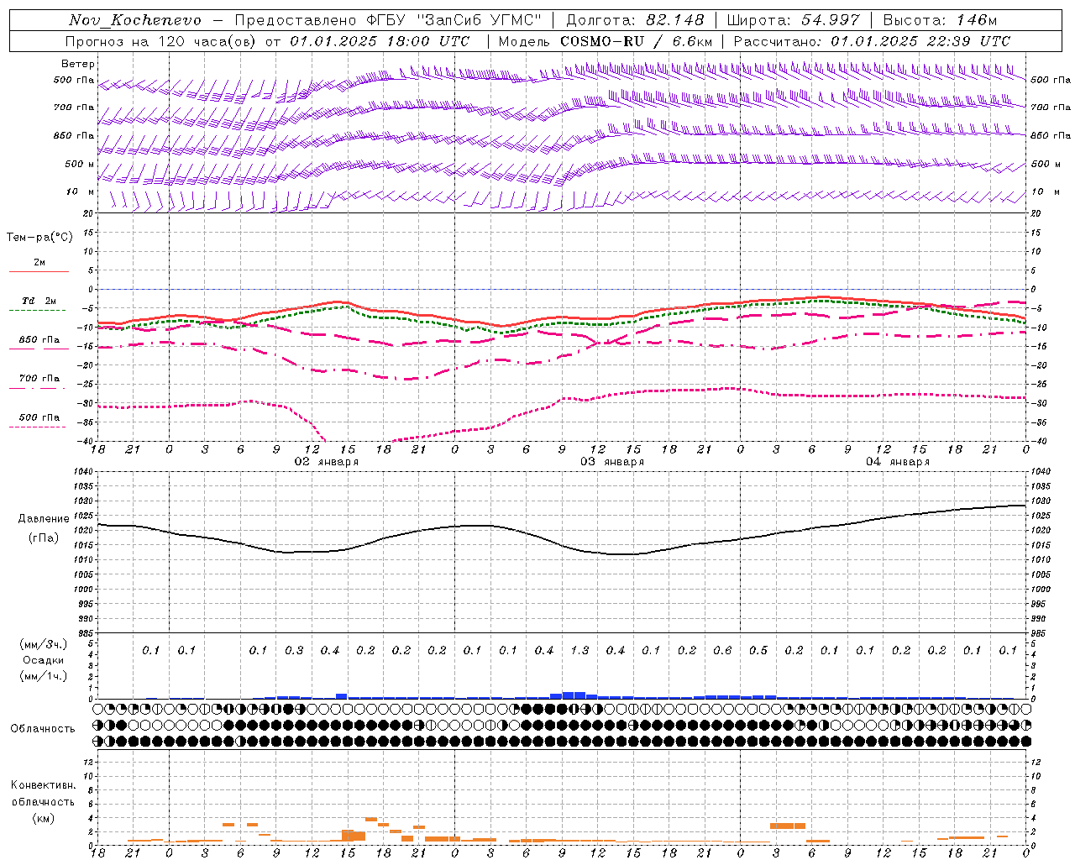Click the Конвективн. облачность label
The width and height of the screenshot is (1075, 860).
(43, 794)
